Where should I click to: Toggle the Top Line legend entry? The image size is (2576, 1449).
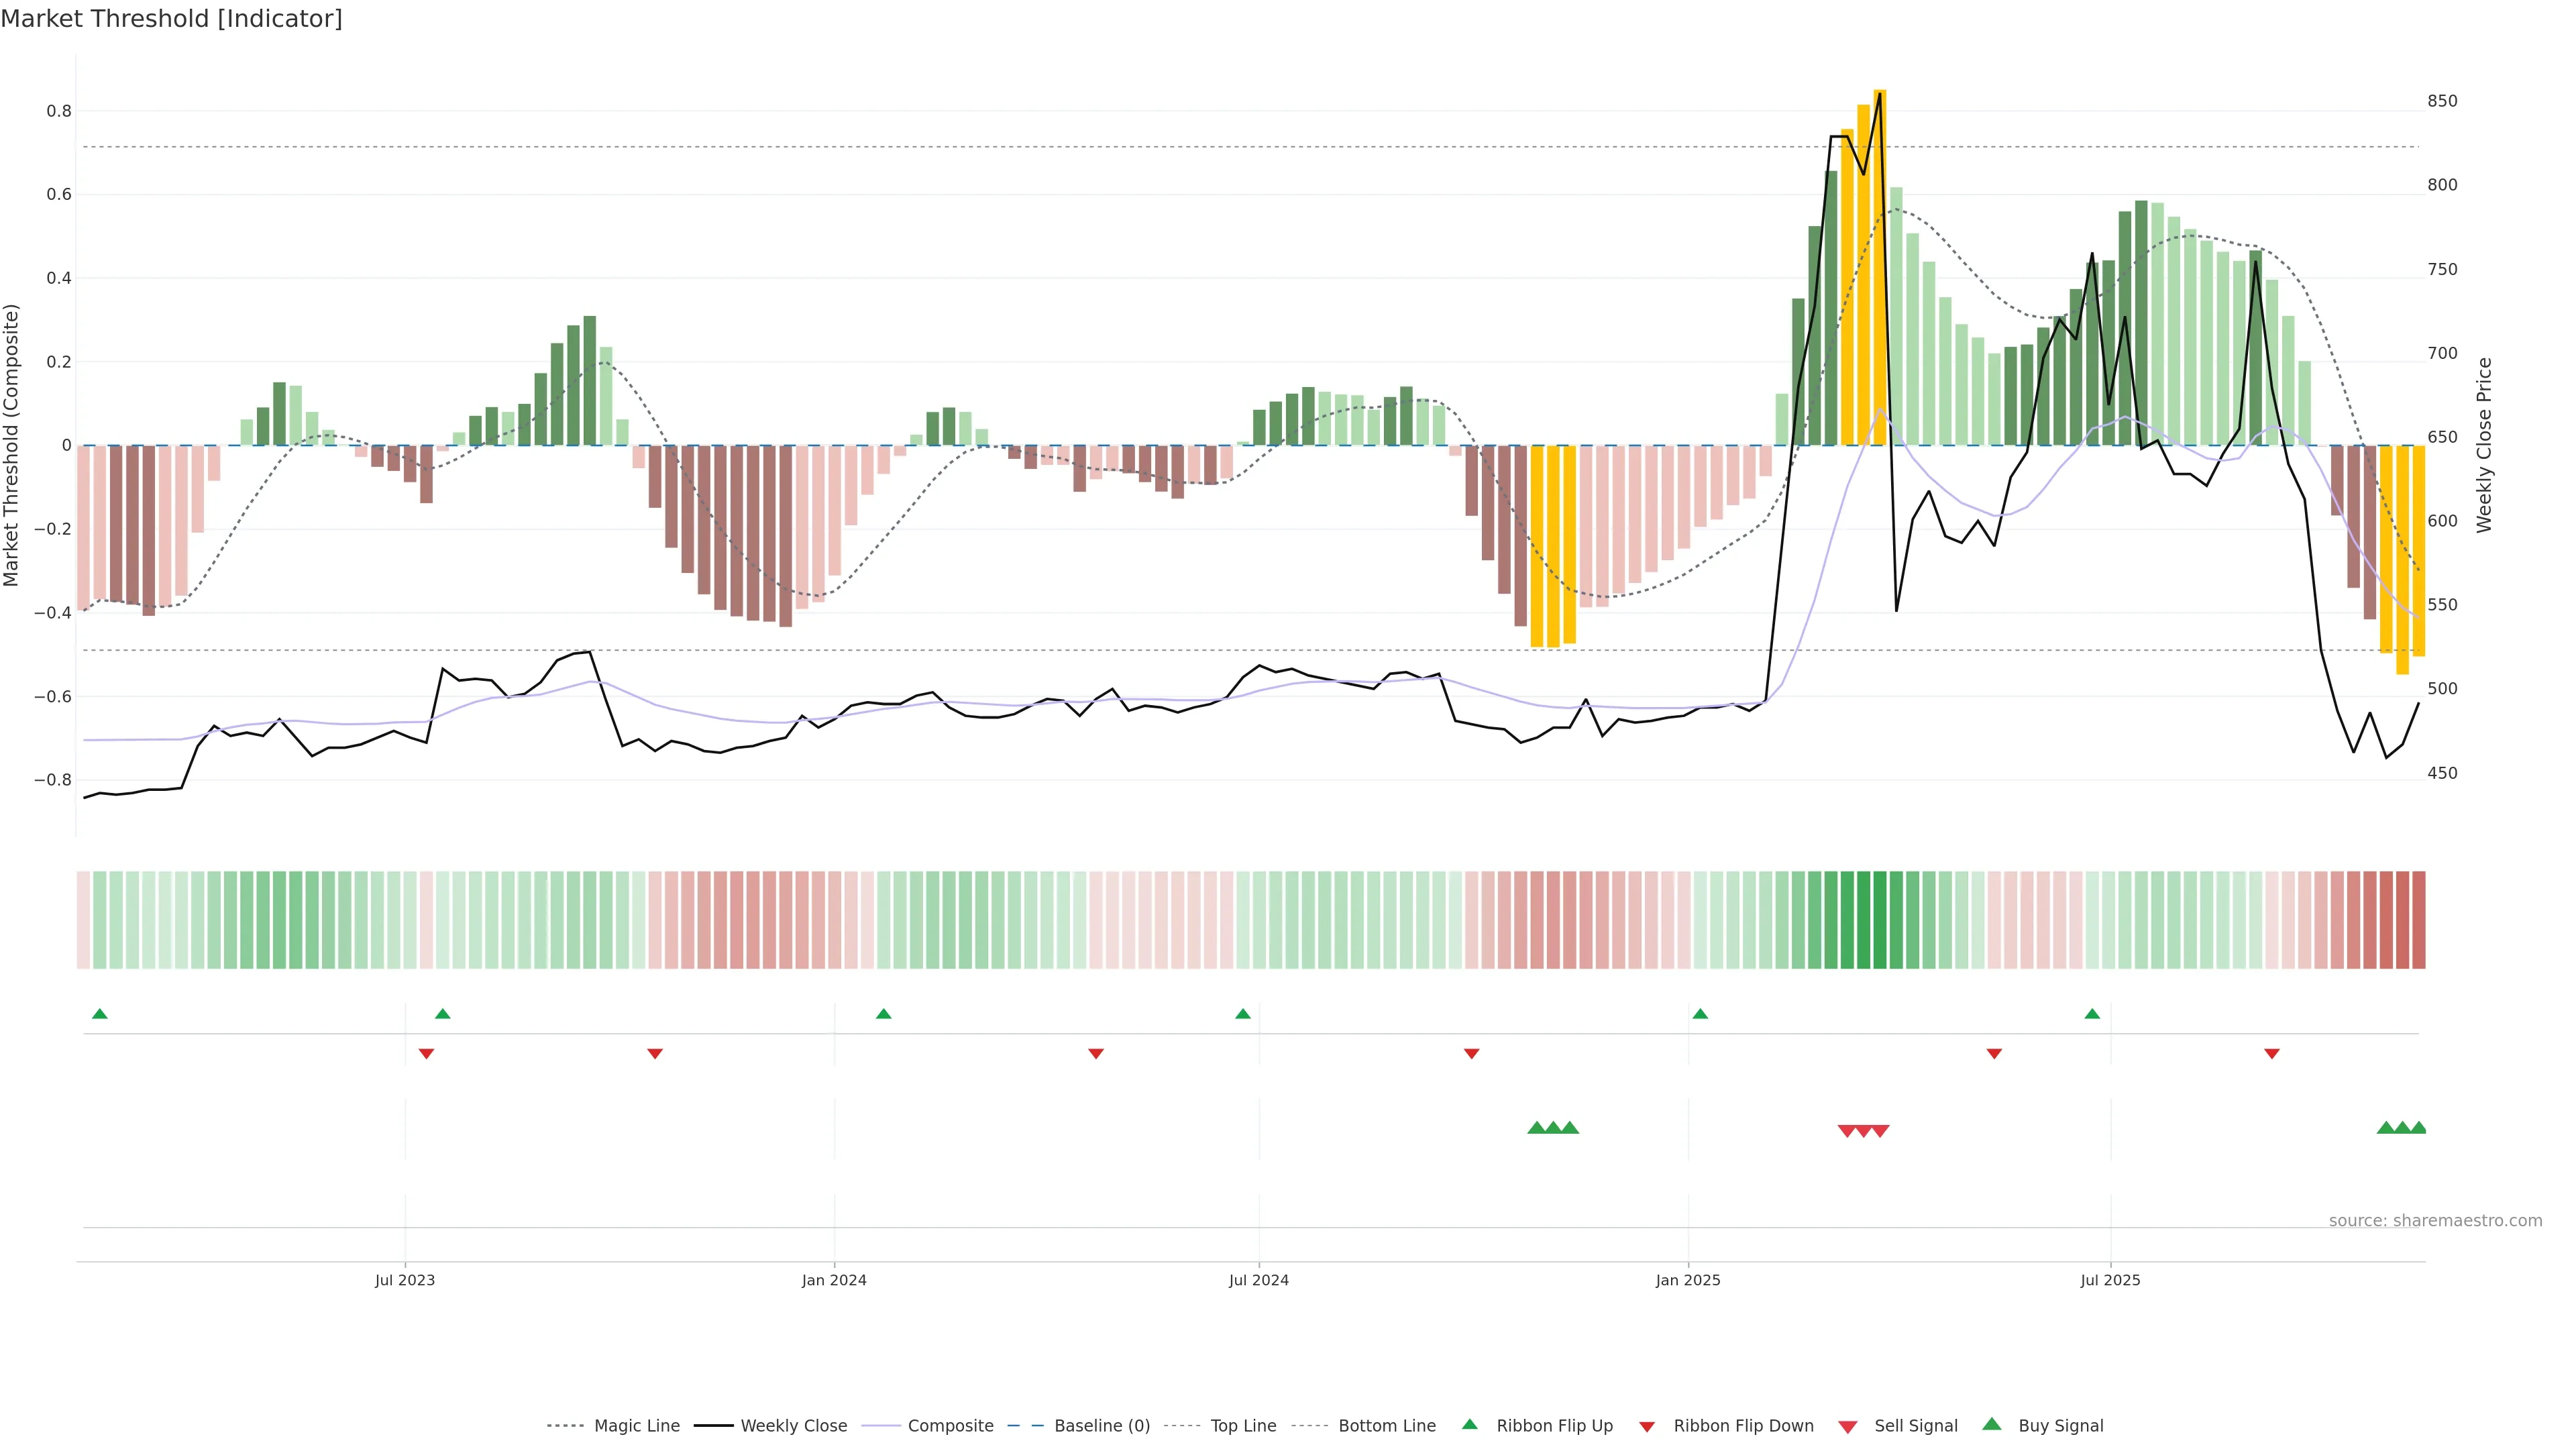(1243, 1426)
